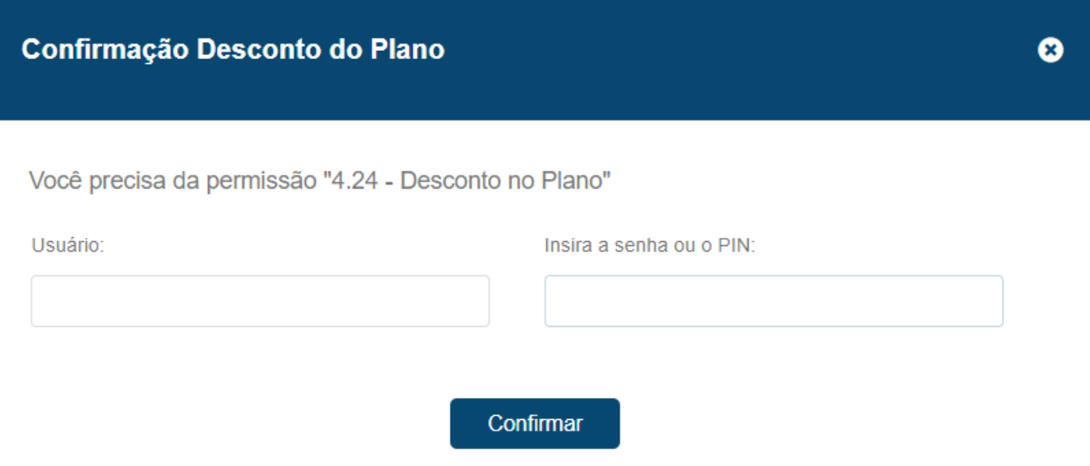Click the "Usuário:" label
The image size is (1090, 466).
pos(68,245)
